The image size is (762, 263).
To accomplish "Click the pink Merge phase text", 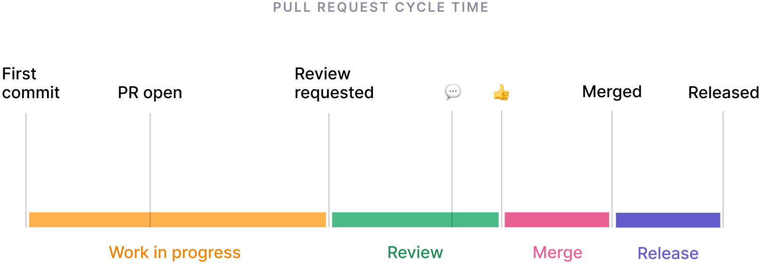I will 557,253.
